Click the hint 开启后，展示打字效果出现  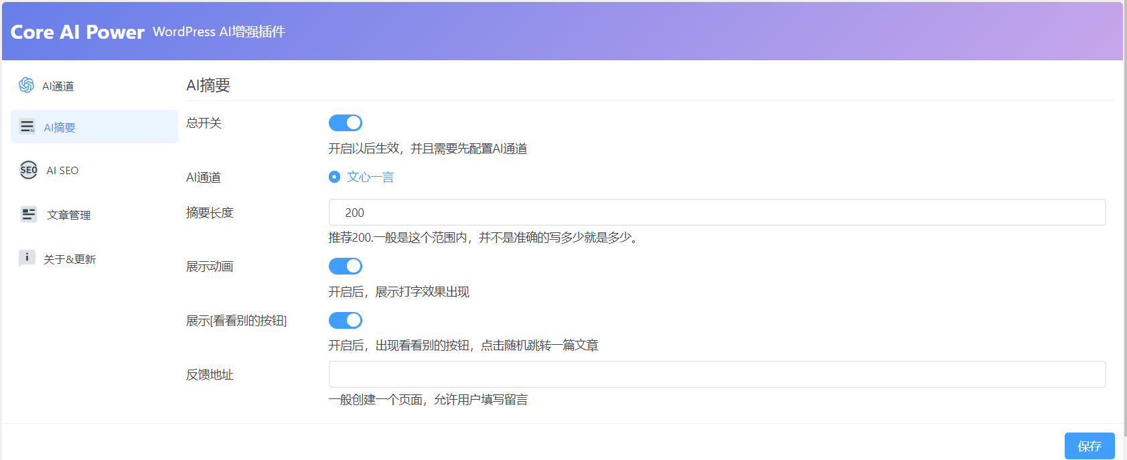(399, 292)
